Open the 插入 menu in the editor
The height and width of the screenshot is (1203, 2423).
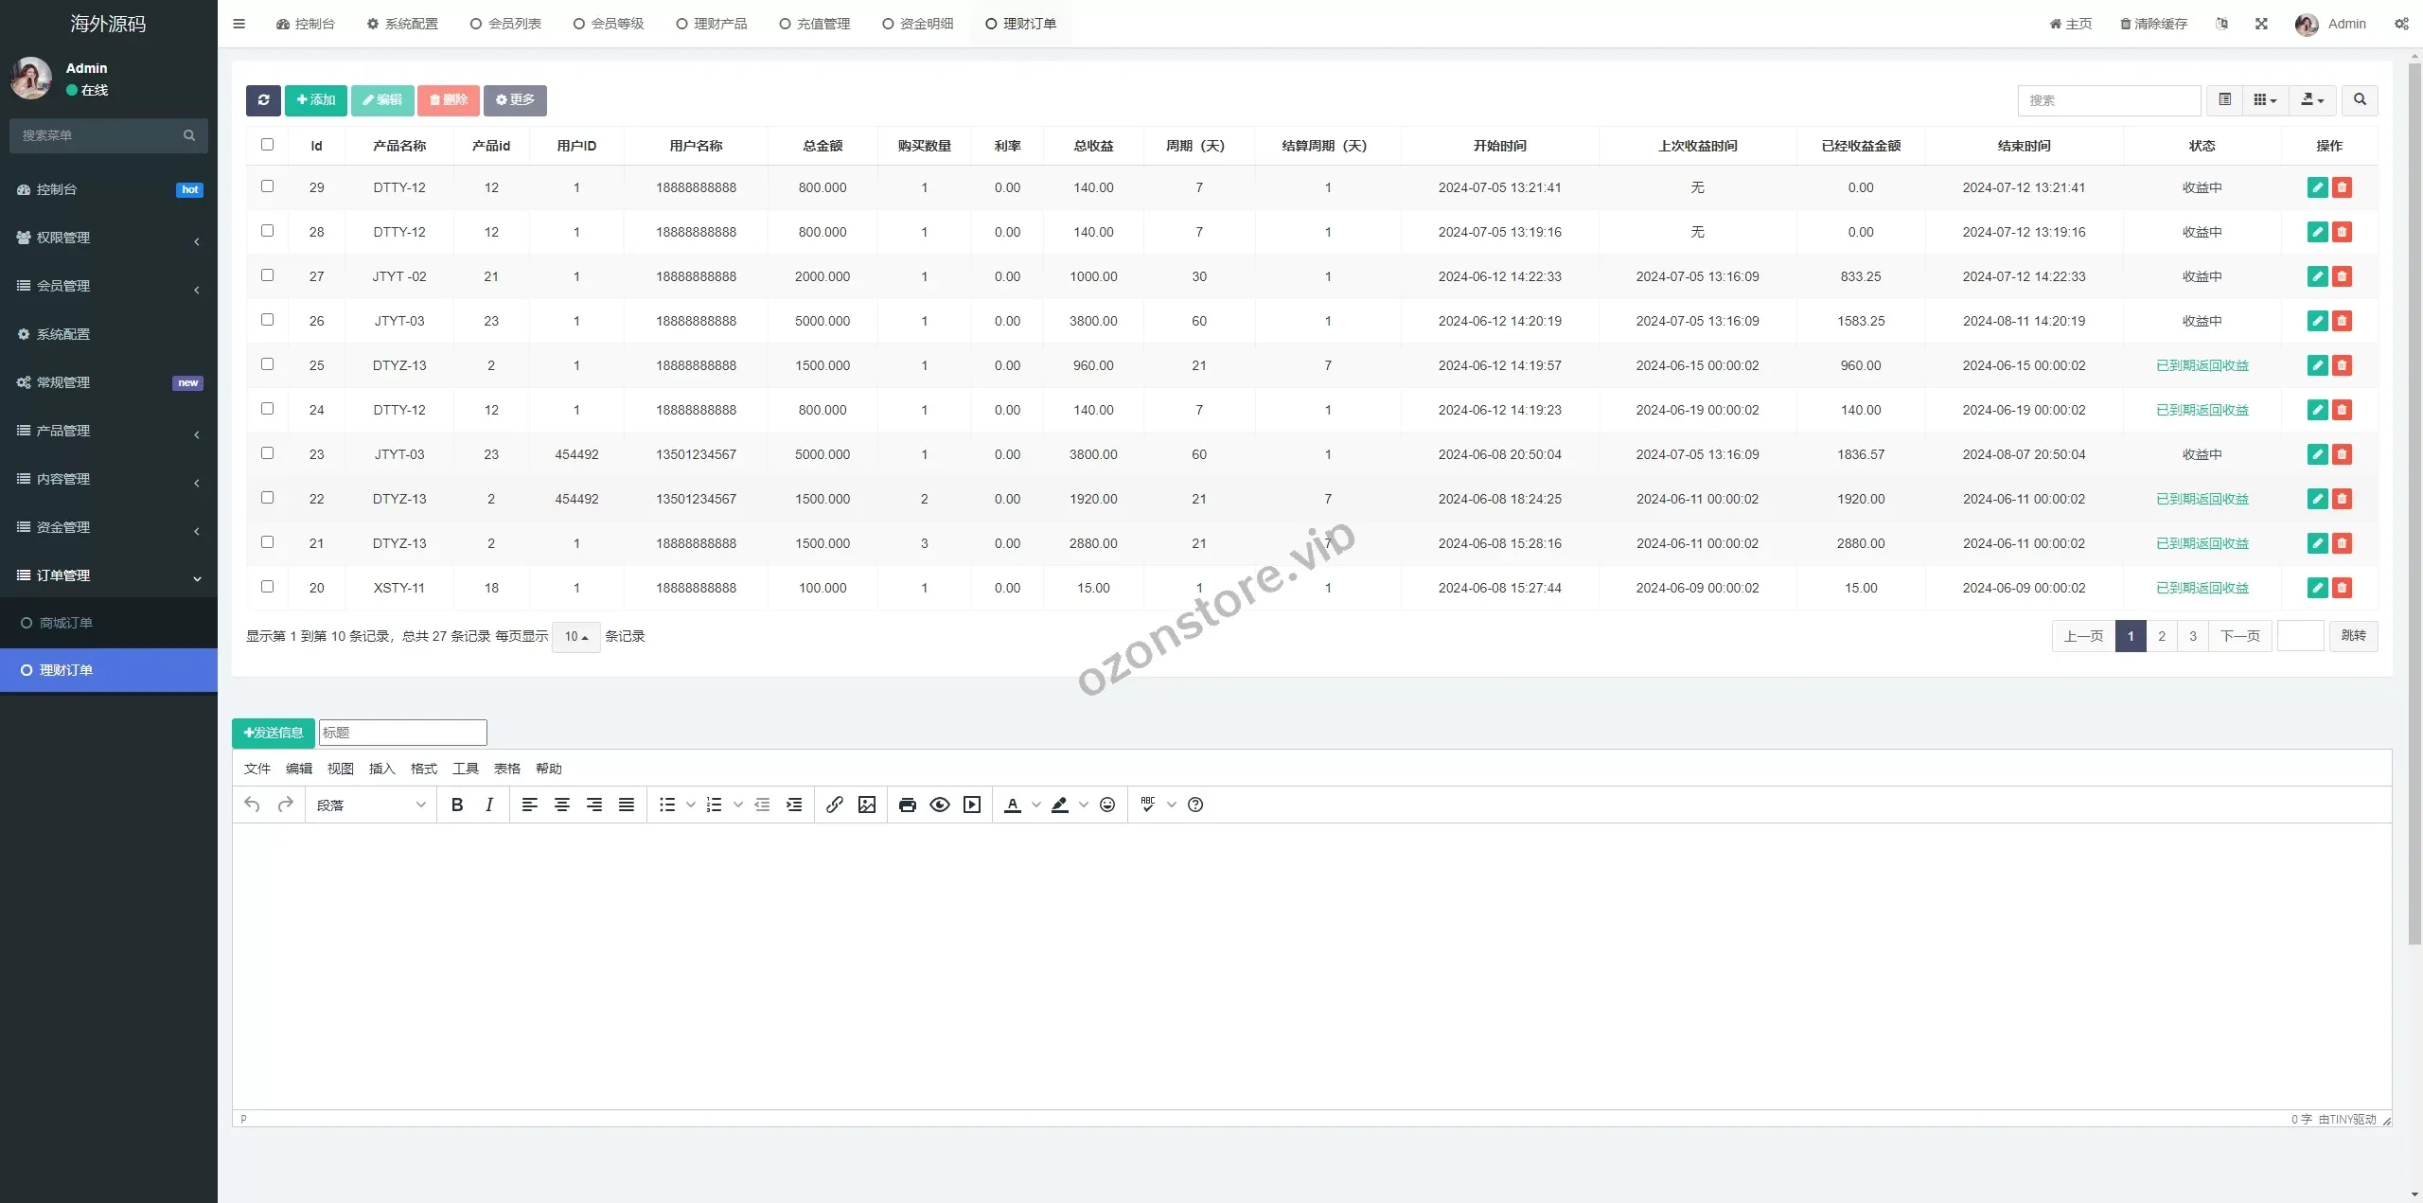(x=380, y=769)
